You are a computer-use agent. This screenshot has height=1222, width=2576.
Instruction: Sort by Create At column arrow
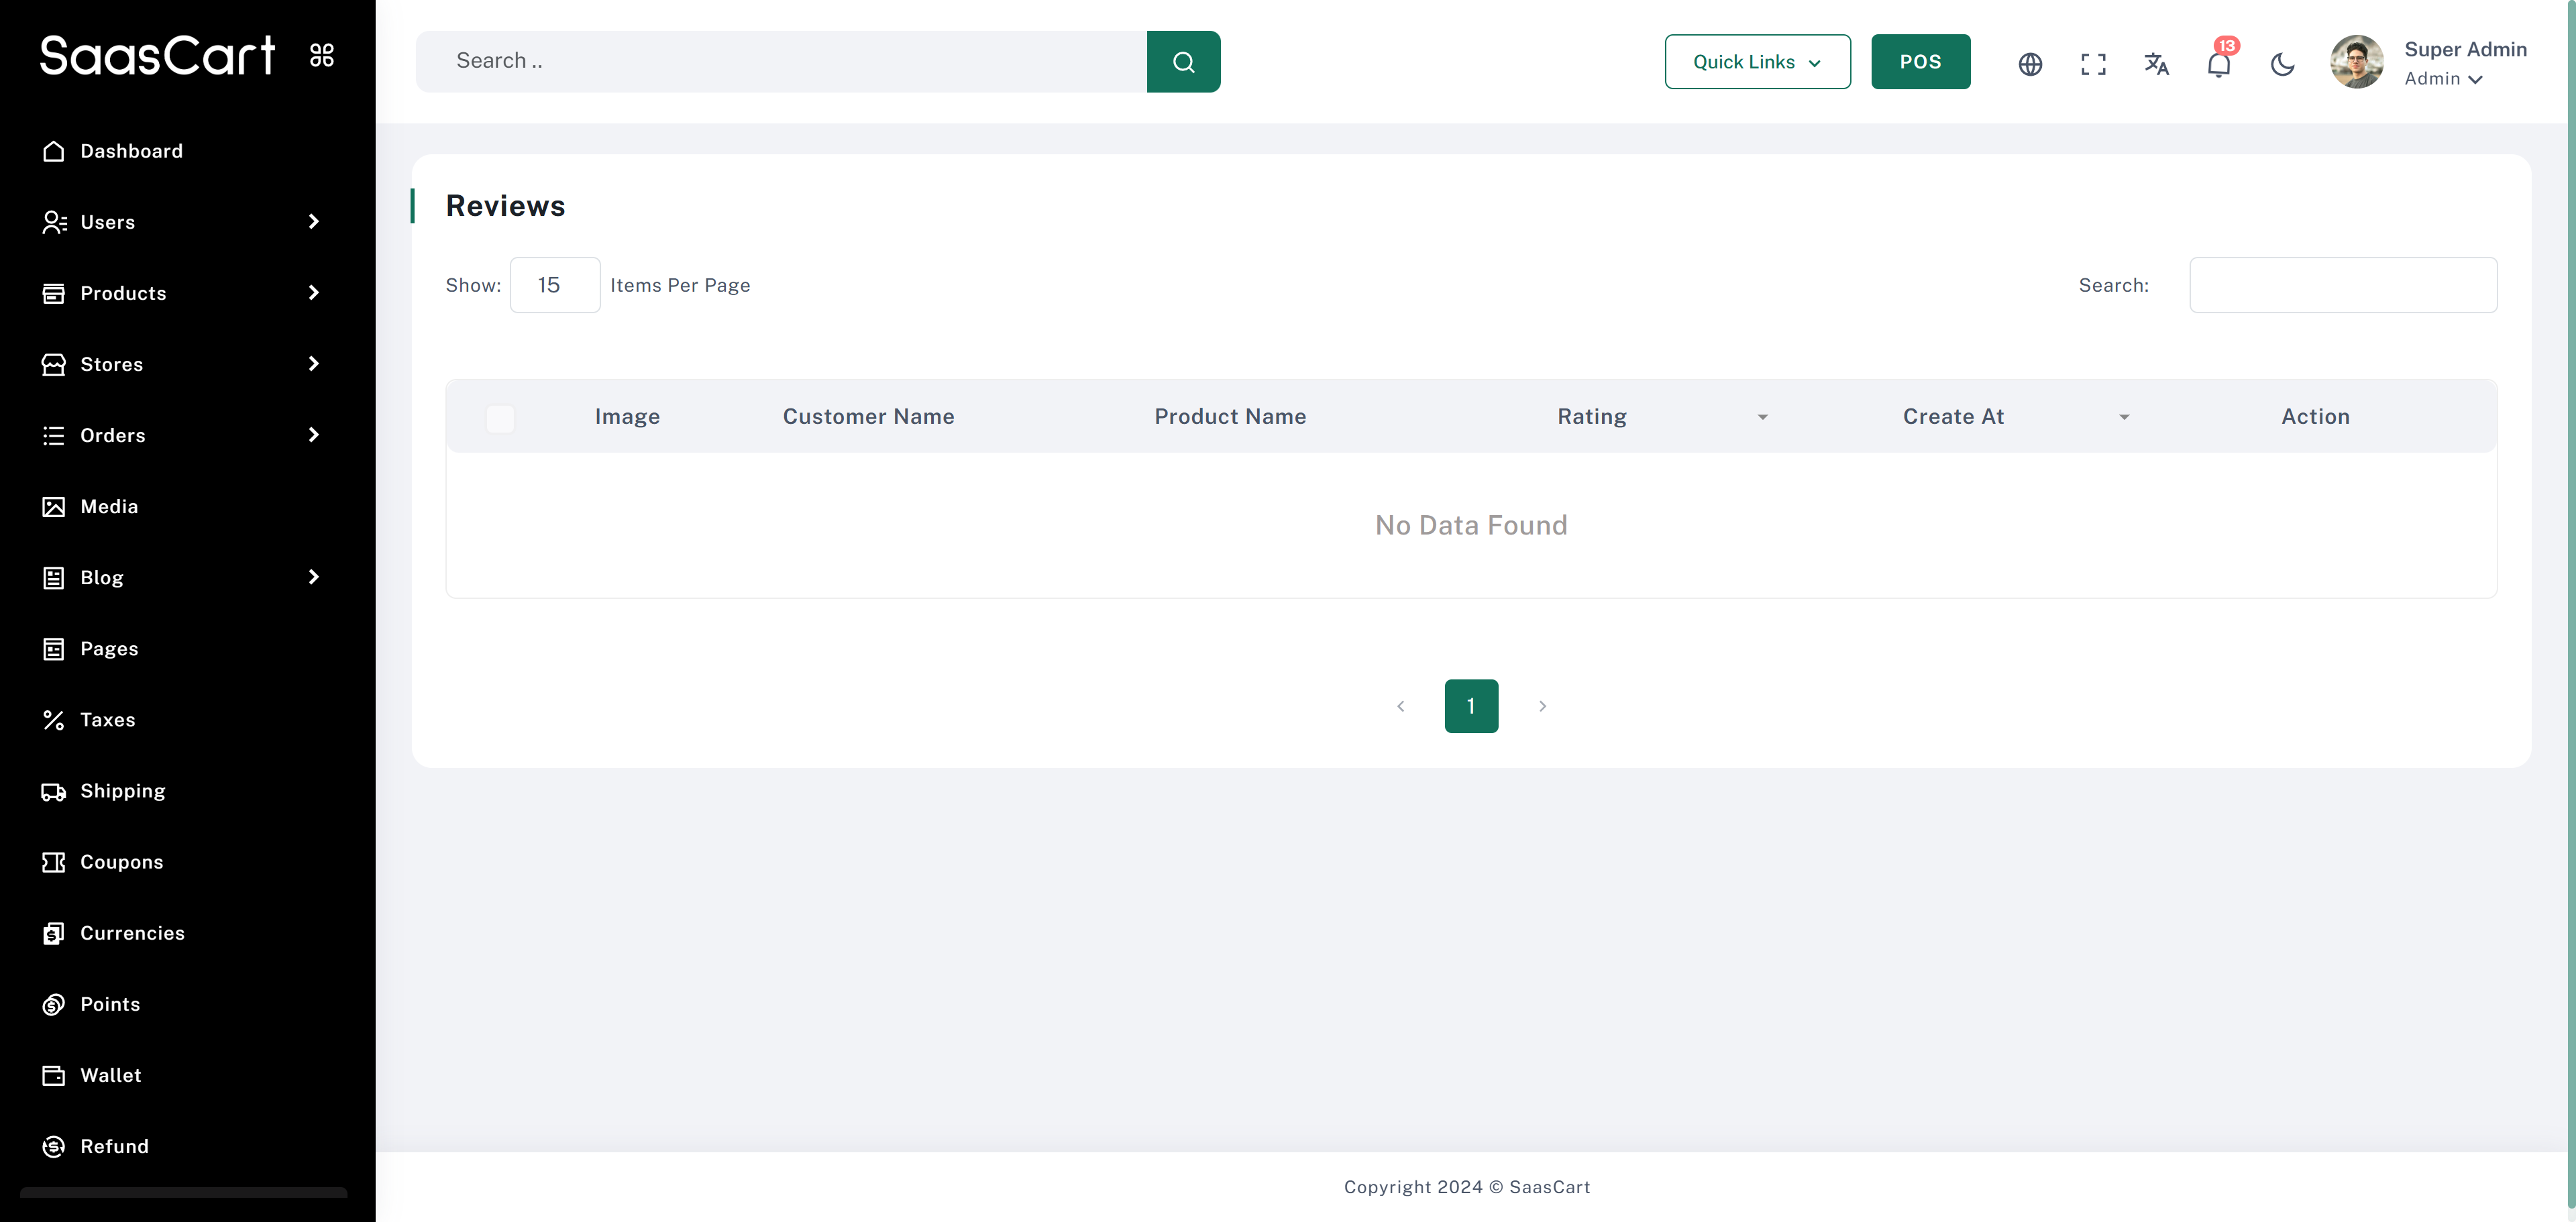tap(2124, 417)
